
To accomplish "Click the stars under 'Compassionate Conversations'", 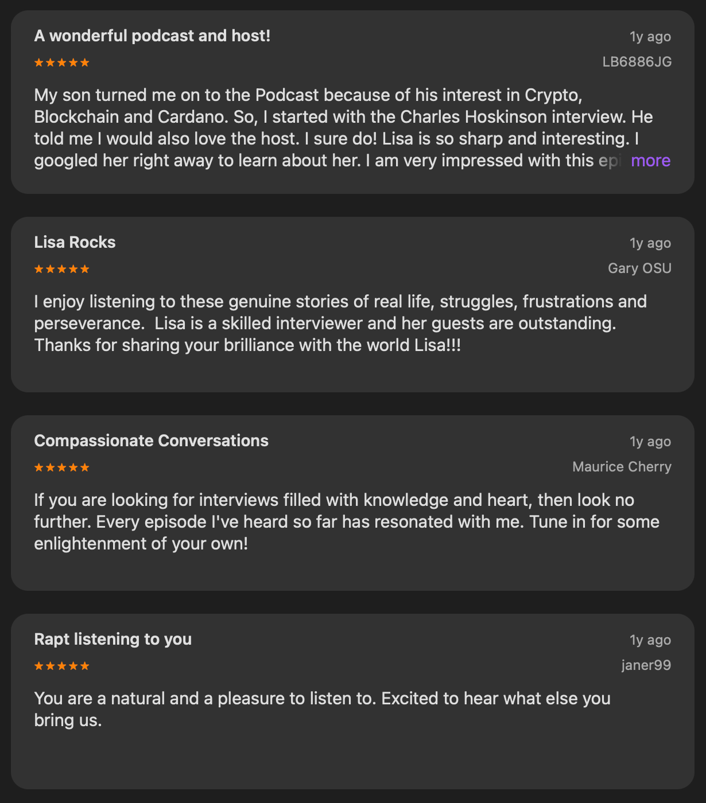I will coord(62,467).
